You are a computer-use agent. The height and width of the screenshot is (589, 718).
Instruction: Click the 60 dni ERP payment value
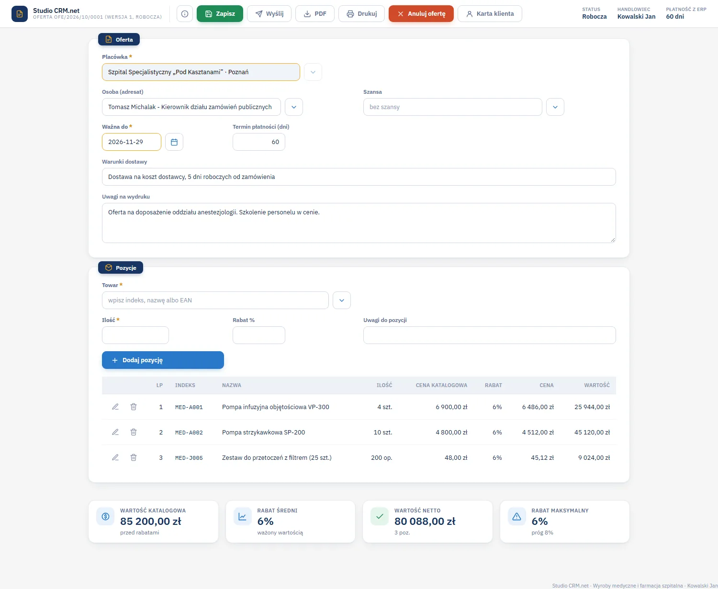tap(675, 17)
